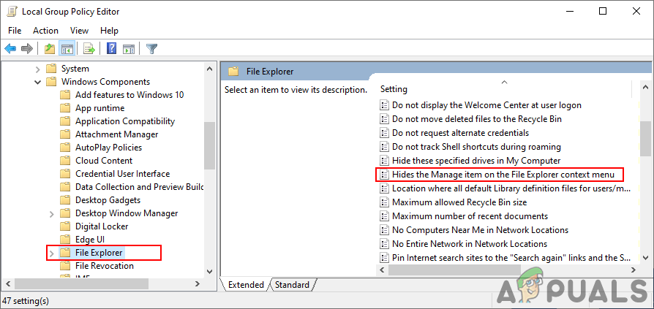Select the Desktop Gadgets folder
The image size is (654, 309).
pos(108,200)
